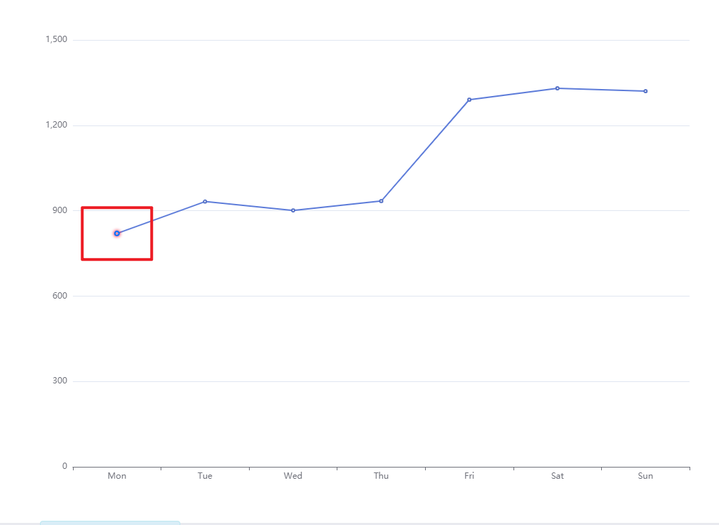The width and height of the screenshot is (719, 525).
Task: Click the Saturday peak data point
Action: click(x=557, y=88)
